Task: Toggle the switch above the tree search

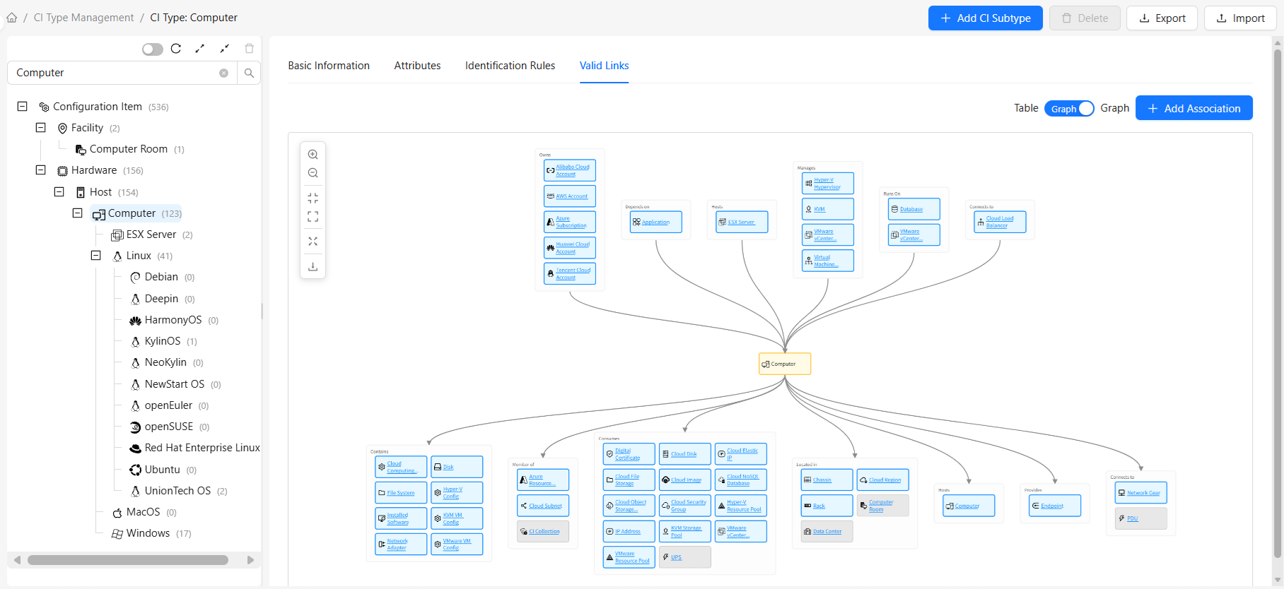Action: pyautogui.click(x=153, y=49)
